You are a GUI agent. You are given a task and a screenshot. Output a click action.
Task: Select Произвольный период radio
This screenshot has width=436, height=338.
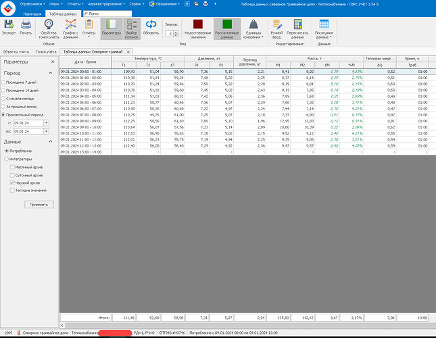click(3, 115)
